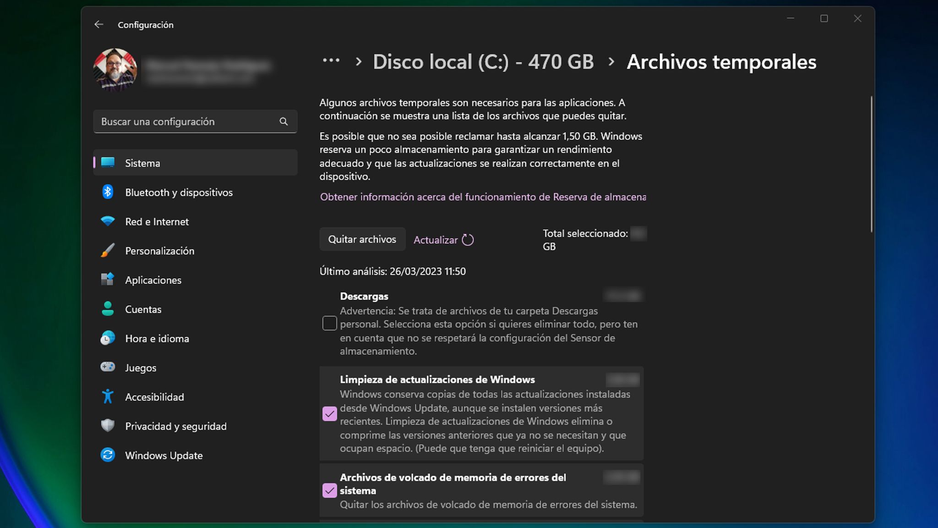Click the chevron after Disco local (C:)
The height and width of the screenshot is (528, 938).
pos(611,61)
